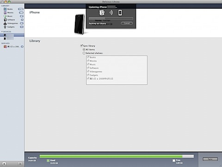
Task: Select the All items radio button
Action: (x=84, y=49)
